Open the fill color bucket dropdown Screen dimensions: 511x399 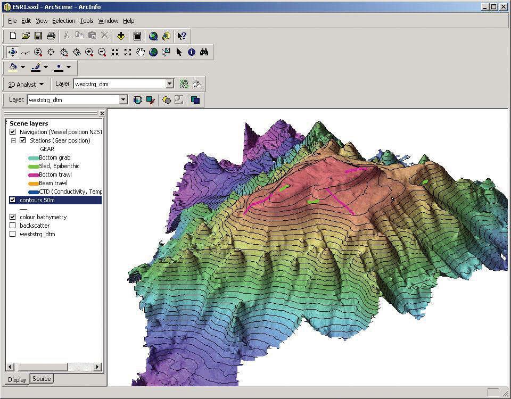23,68
